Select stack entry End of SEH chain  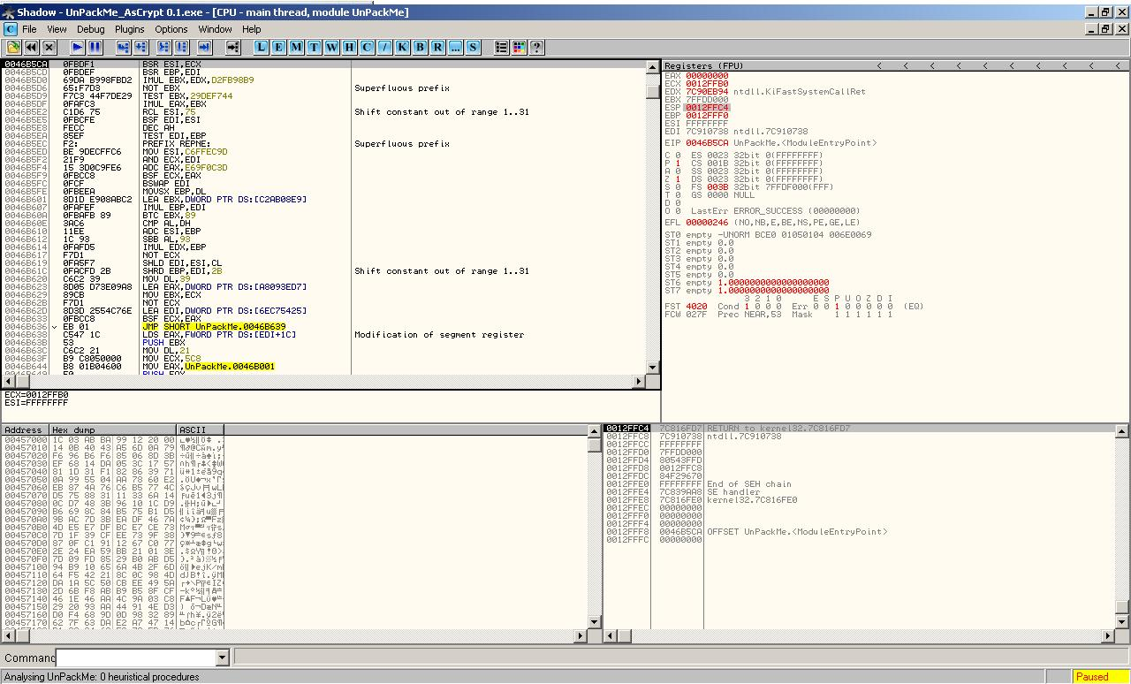click(x=749, y=484)
